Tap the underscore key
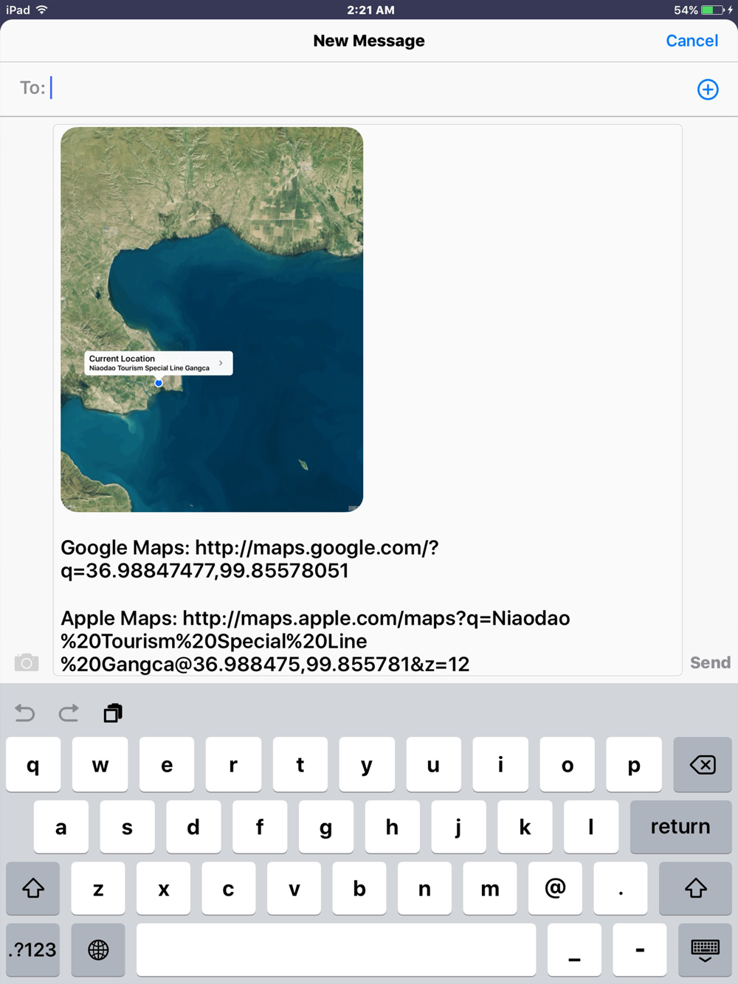 574,950
